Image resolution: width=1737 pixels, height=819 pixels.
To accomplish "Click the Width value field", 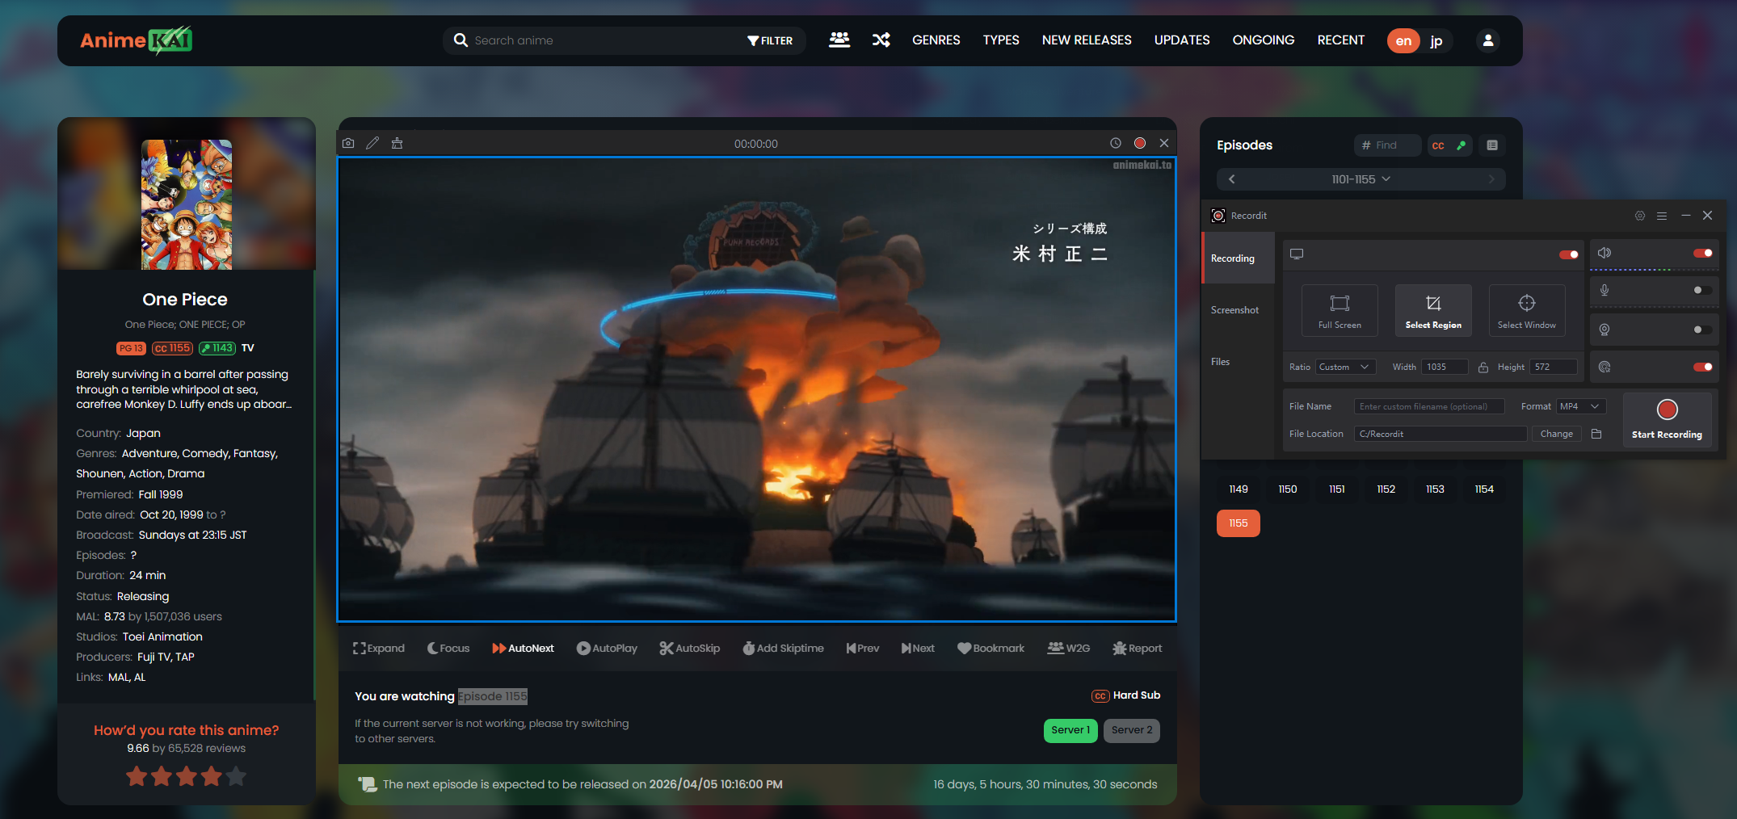I will 1445,367.
